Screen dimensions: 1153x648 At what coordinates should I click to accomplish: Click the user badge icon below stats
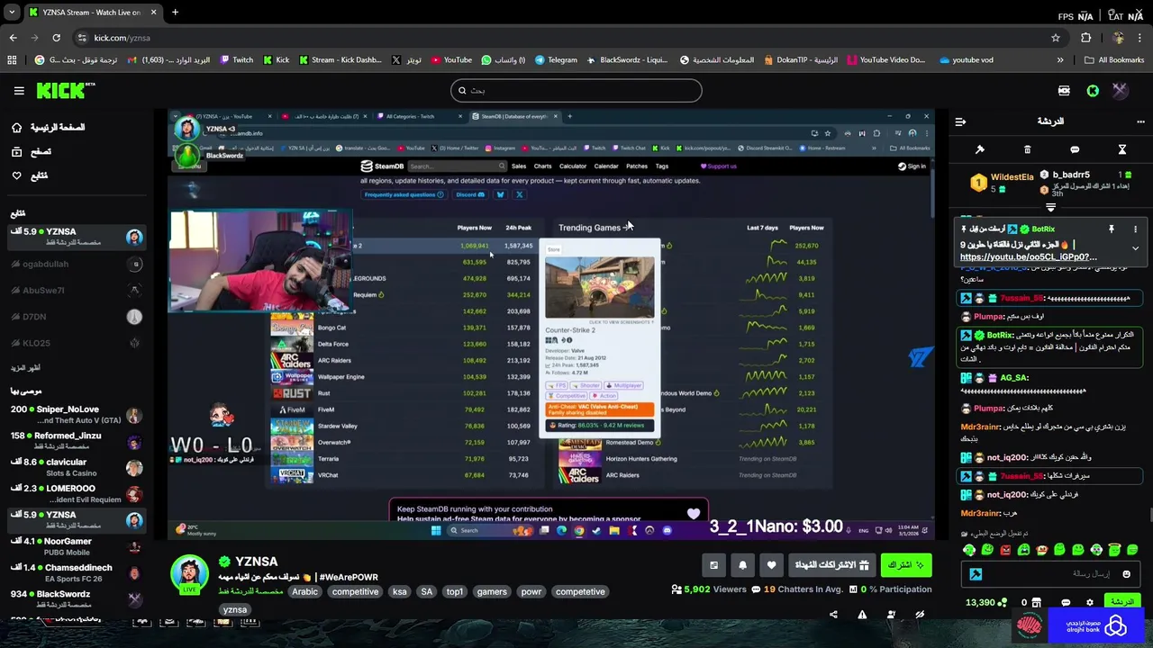891,615
